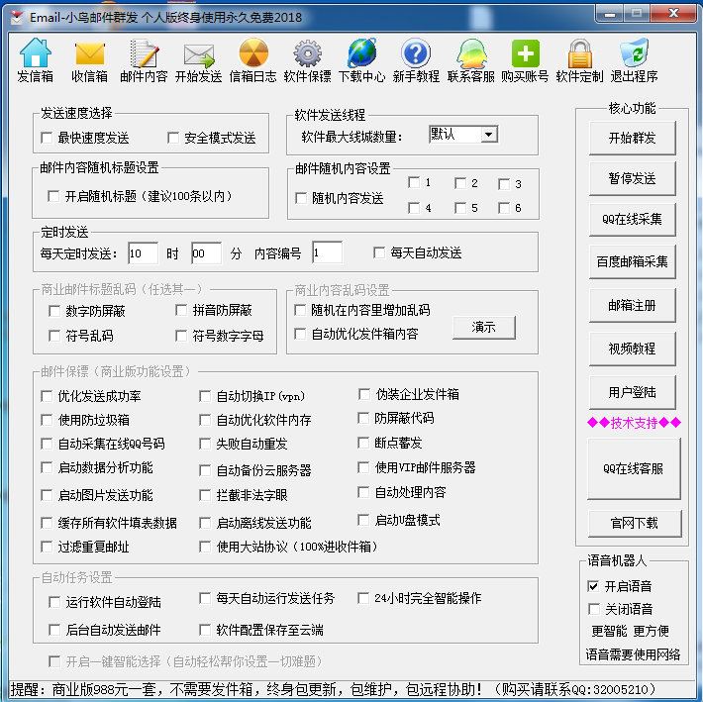Enable 后台自动发送邮件 checkbox
This screenshot has height=702, width=703.
click(54, 630)
